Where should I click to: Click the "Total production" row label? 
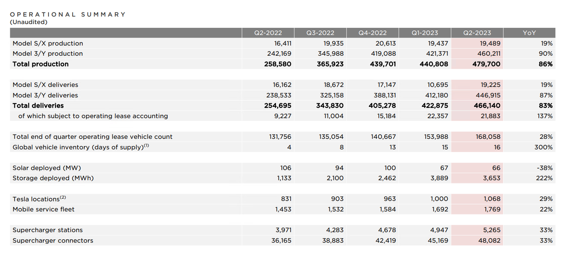[x=41, y=64]
